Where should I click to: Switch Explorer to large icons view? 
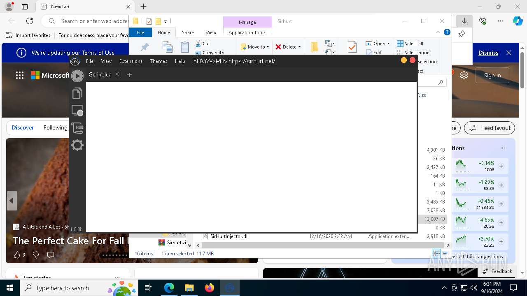pyautogui.click(x=445, y=253)
